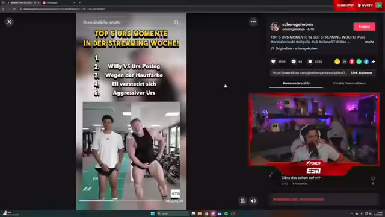The height and width of the screenshot is (217, 385).
Task: Open more share options arrow
Action: (x=373, y=61)
